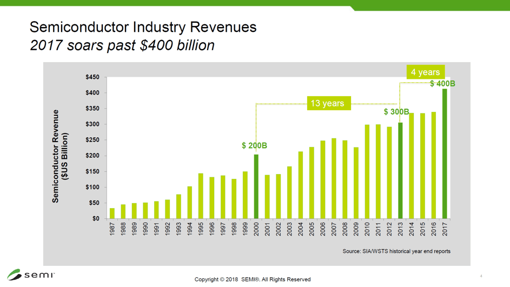
Task: Select the 2010 revenue bar
Action: tap(367, 171)
